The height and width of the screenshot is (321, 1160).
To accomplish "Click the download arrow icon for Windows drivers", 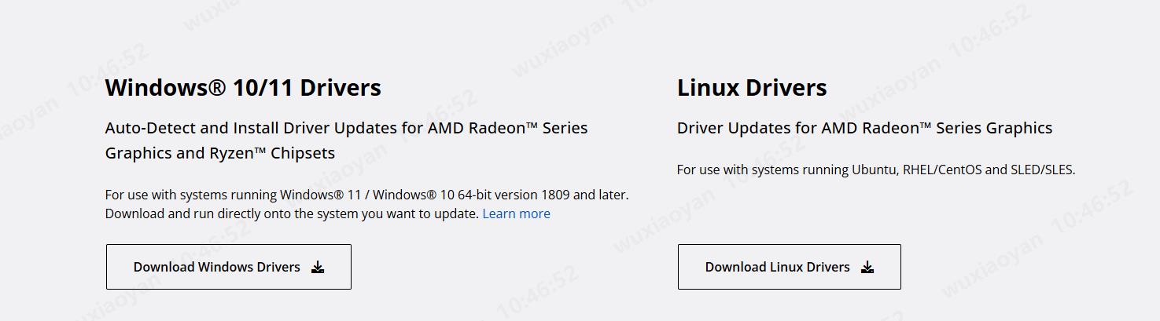I will [318, 268].
